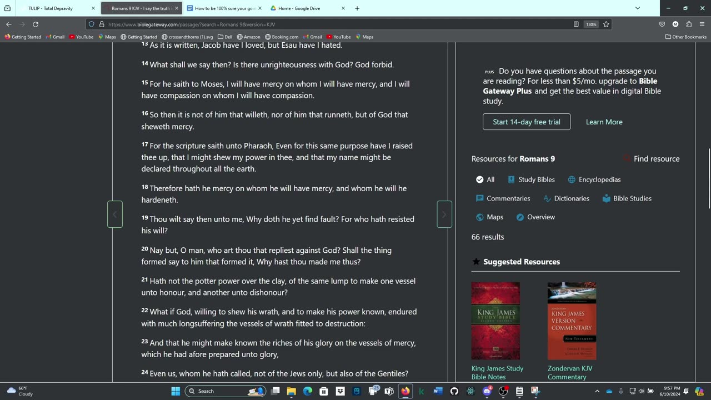Open Zondervan KJV Commentary link
The width and height of the screenshot is (711, 400).
tap(570, 373)
